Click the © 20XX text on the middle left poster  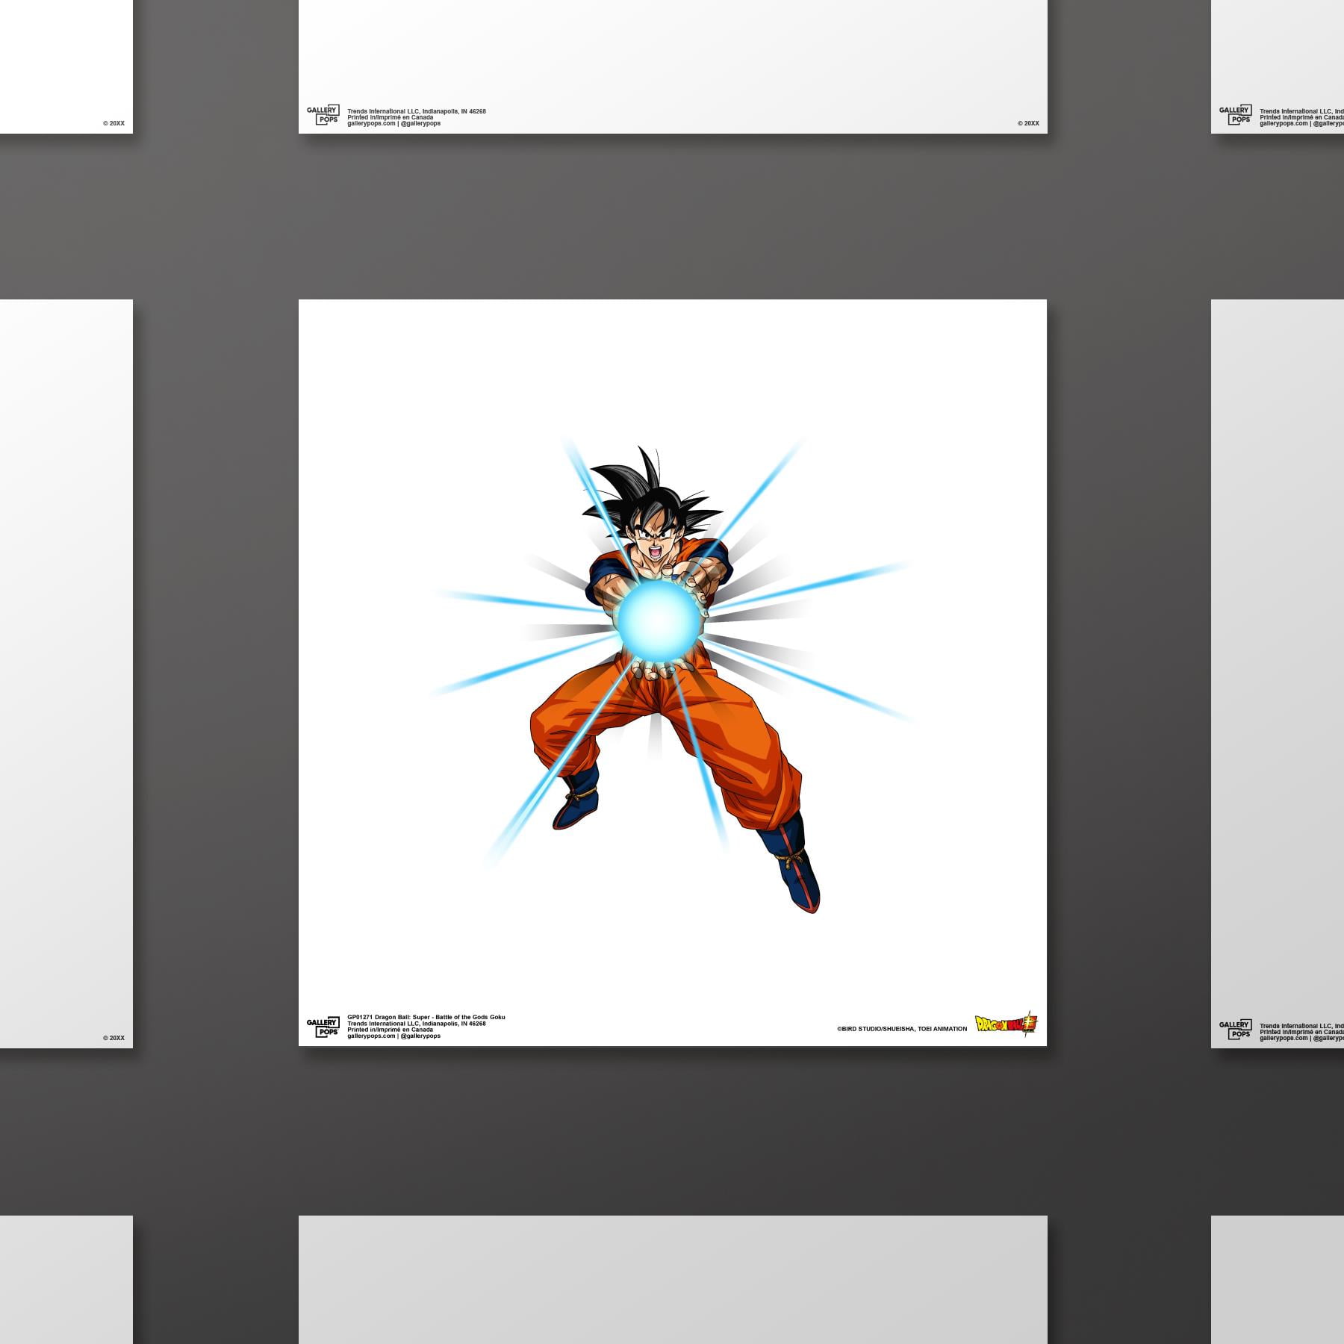[113, 1038]
